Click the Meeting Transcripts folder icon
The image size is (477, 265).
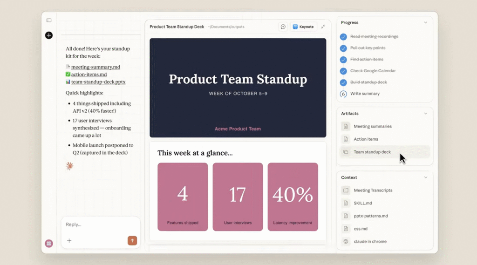[x=346, y=190]
